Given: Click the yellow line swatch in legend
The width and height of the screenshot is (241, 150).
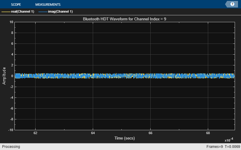Looking at the screenshot, I should click(6, 12).
